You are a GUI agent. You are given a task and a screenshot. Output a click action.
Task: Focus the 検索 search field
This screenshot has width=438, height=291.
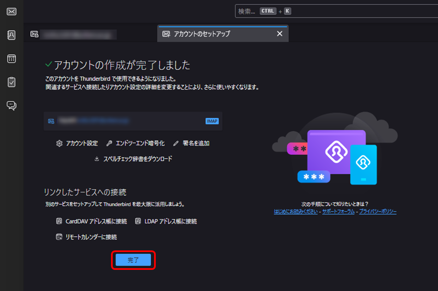(x=336, y=11)
